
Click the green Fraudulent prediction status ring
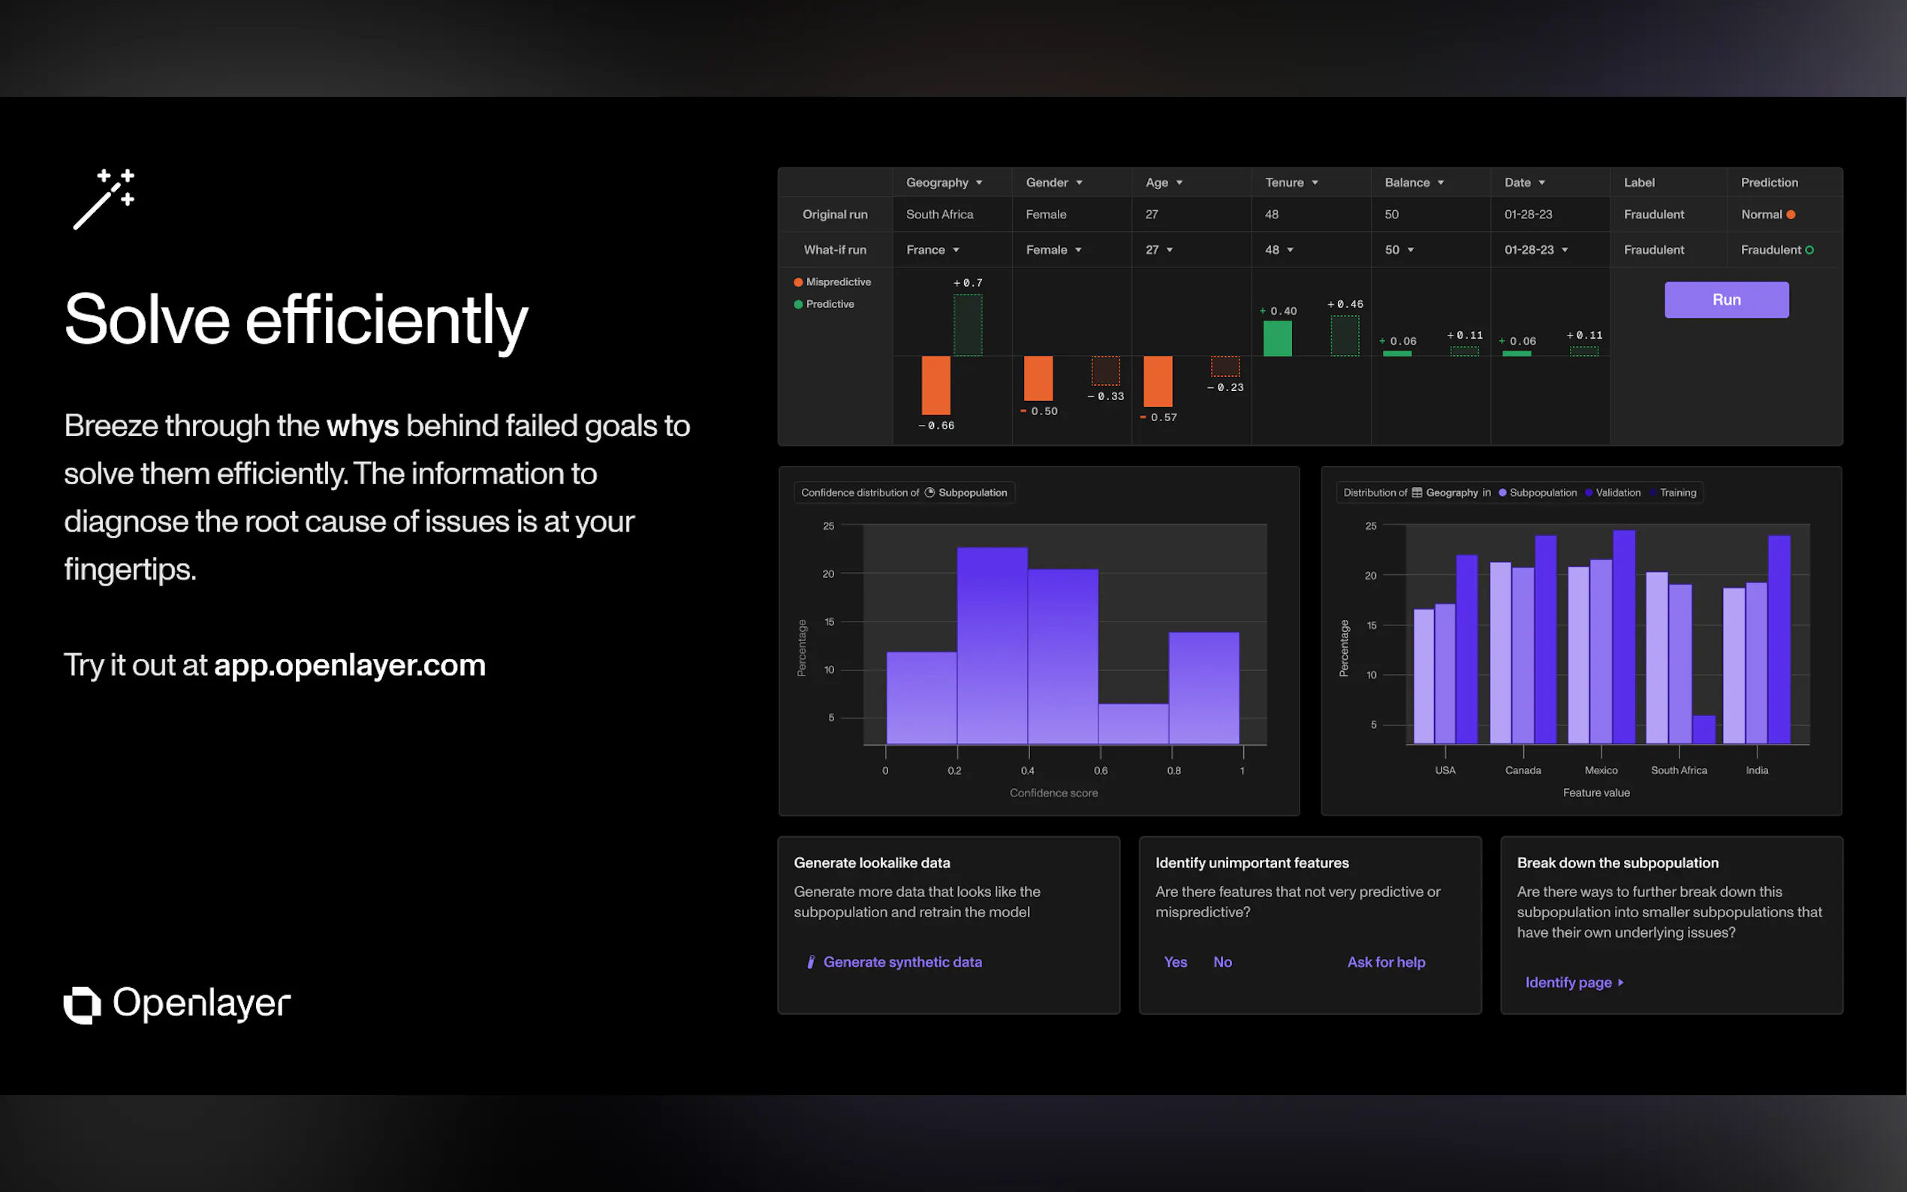pos(1809,250)
